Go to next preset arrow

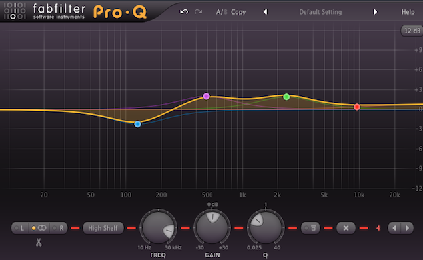click(375, 12)
